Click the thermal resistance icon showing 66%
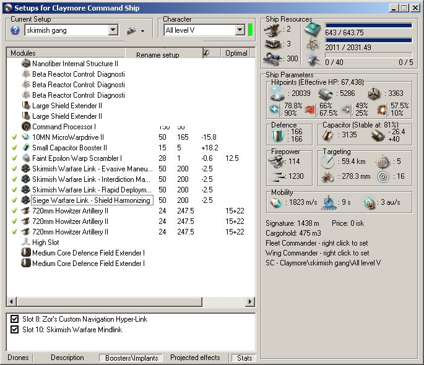The image size is (424, 365). click(311, 109)
